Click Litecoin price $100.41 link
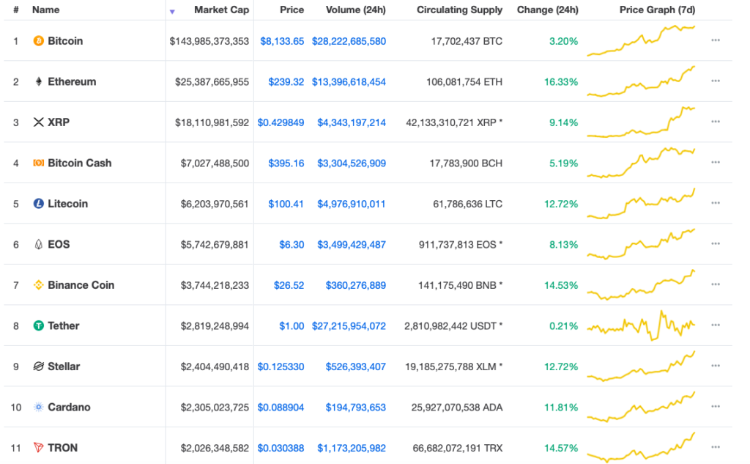Image resolution: width=750 pixels, height=464 pixels. pyautogui.click(x=286, y=204)
